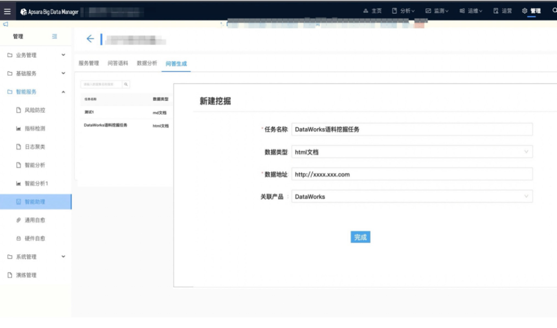This screenshot has width=557, height=328.
Task: Click the document icon next to 智能分析
Action: (19, 165)
